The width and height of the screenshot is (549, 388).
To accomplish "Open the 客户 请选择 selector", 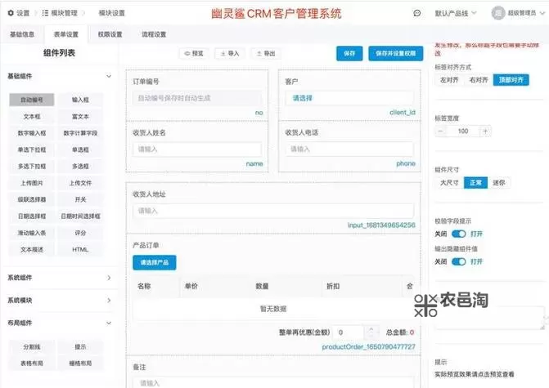I will 349,98.
